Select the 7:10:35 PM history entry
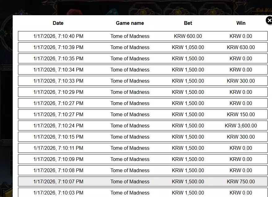This screenshot has width=272, height=197. point(143,58)
